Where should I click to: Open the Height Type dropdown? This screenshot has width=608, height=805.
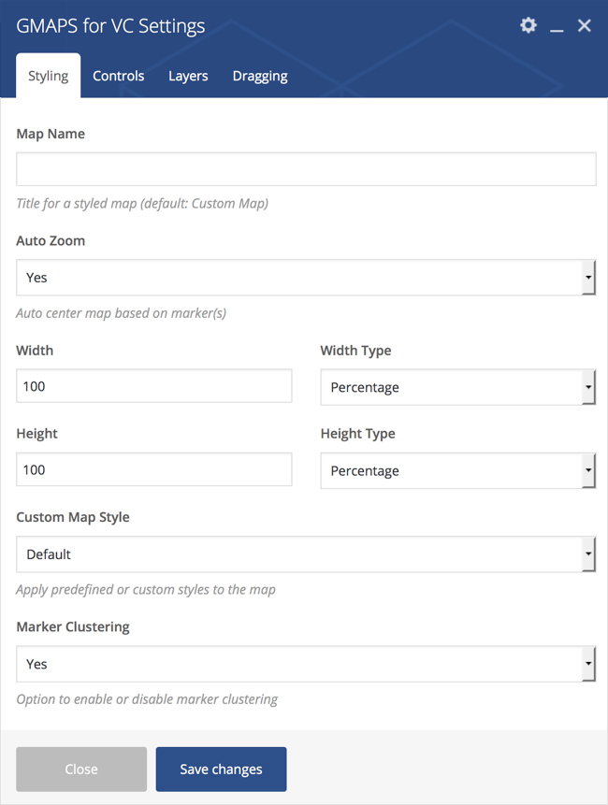click(458, 470)
